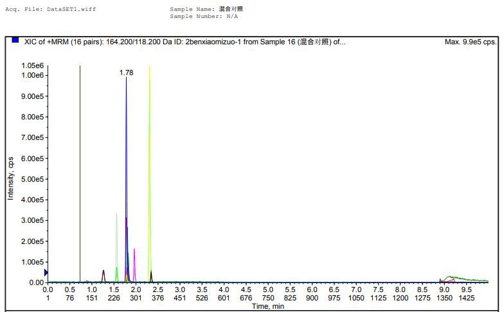Select the 1.78 peak retention time label

tap(126, 73)
